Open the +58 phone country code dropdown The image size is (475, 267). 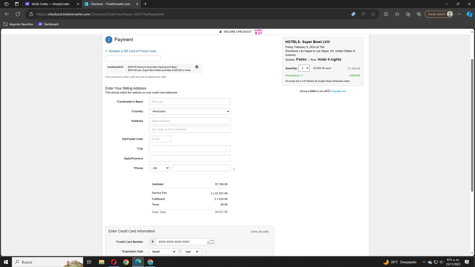[x=159, y=168]
